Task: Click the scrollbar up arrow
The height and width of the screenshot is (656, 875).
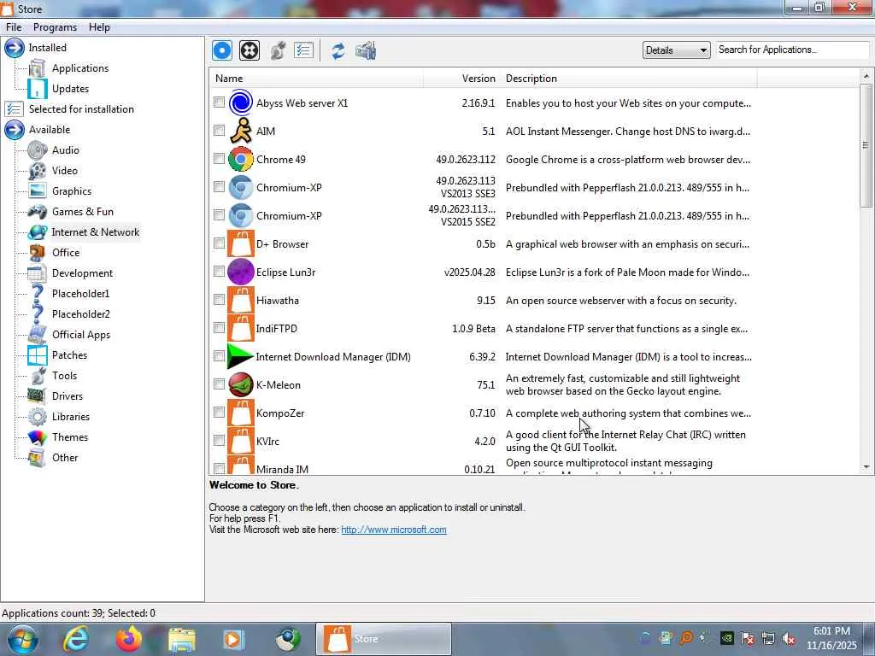Action: point(866,76)
